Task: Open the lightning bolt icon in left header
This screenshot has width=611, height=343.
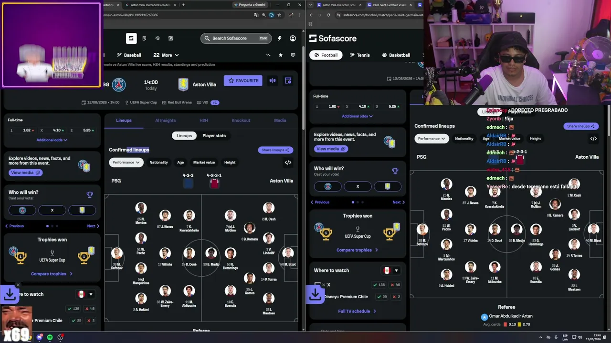Action: pos(280,38)
